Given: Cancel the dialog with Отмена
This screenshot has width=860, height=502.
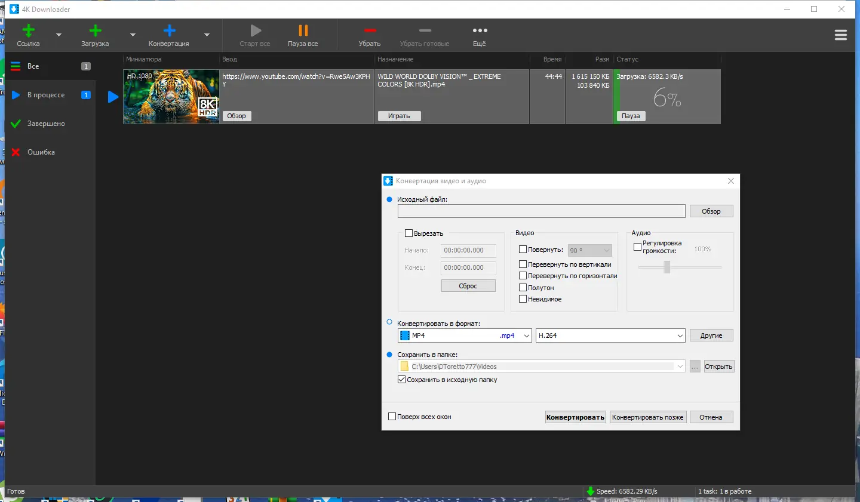Looking at the screenshot, I should point(711,417).
